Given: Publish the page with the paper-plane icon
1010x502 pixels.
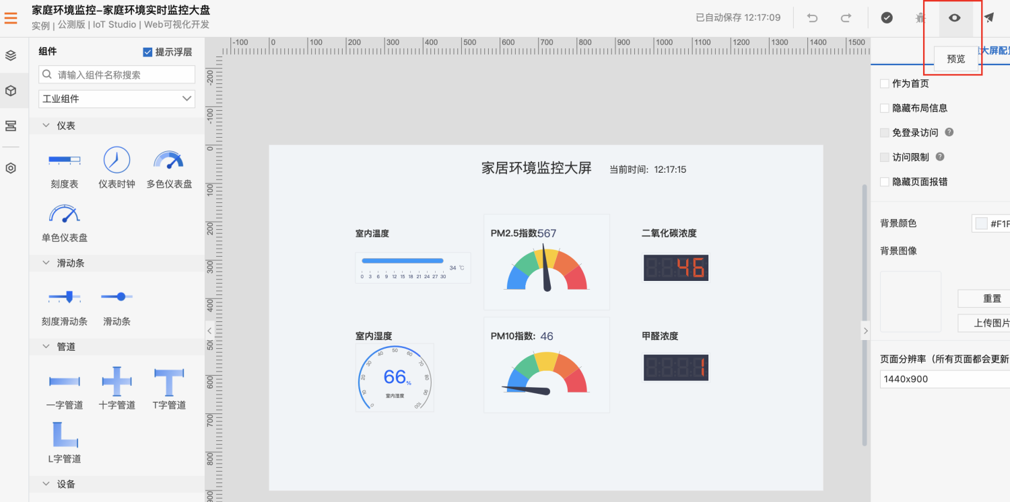Looking at the screenshot, I should pyautogui.click(x=989, y=18).
